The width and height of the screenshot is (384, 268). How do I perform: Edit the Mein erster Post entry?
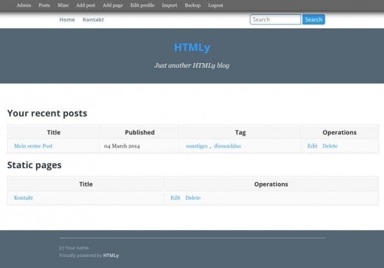(x=312, y=146)
